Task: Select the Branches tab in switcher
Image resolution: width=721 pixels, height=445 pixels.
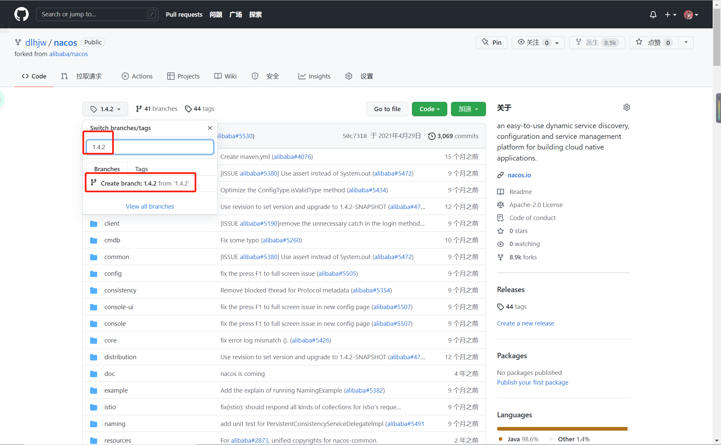Action: (x=107, y=169)
